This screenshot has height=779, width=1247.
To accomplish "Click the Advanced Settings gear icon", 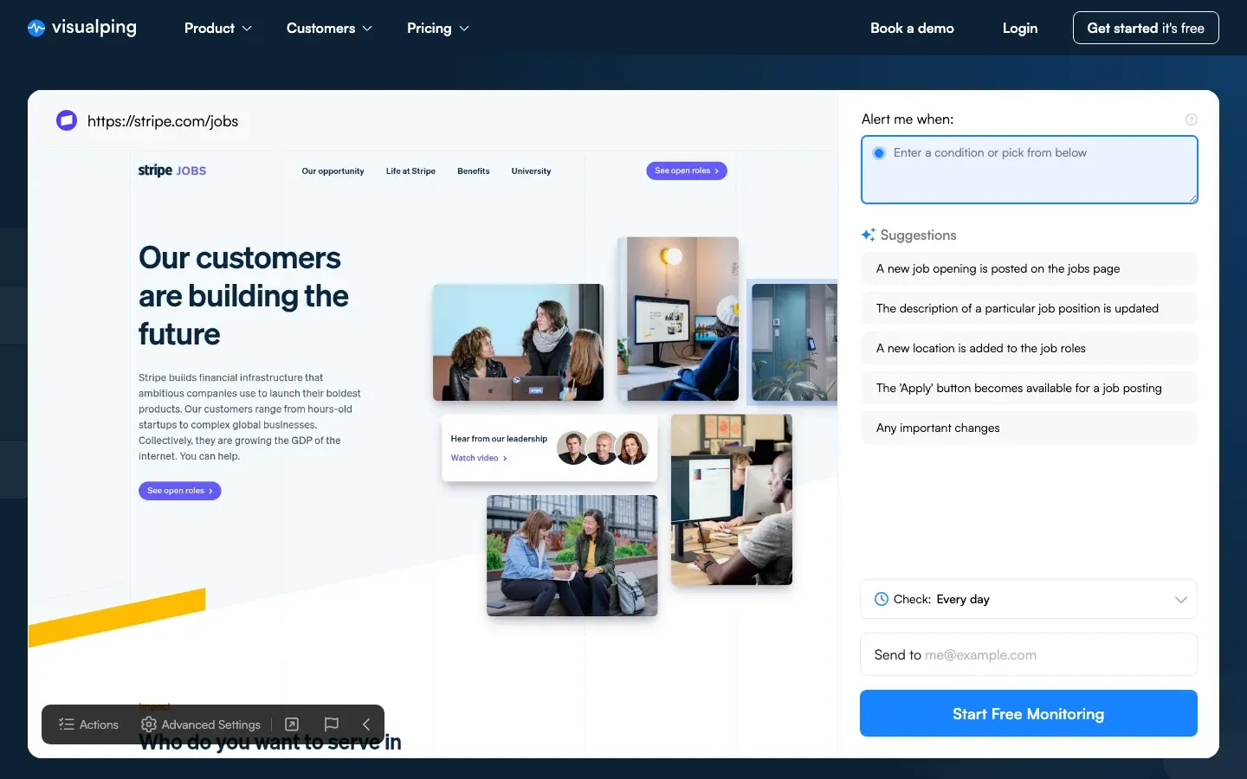I will coord(149,724).
